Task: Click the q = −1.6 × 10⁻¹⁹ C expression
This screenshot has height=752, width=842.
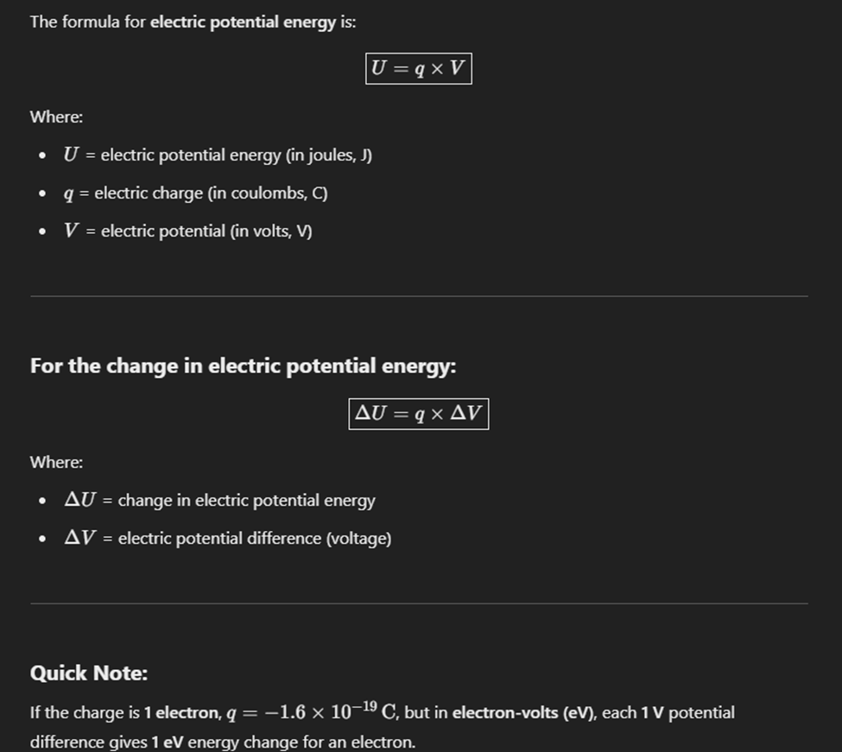Action: tap(312, 711)
